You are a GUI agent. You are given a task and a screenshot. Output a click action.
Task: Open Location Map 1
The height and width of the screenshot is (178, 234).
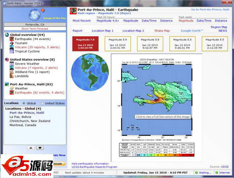[103, 31]
